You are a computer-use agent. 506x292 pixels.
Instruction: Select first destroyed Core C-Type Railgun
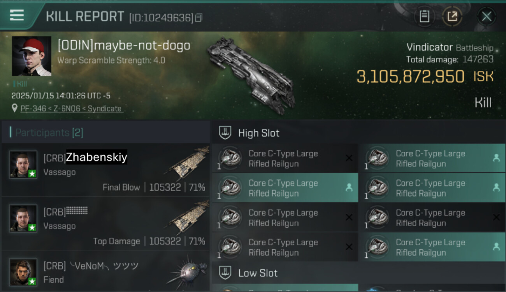click(285, 158)
